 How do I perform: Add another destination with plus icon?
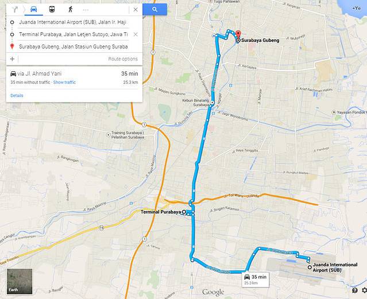click(x=12, y=59)
